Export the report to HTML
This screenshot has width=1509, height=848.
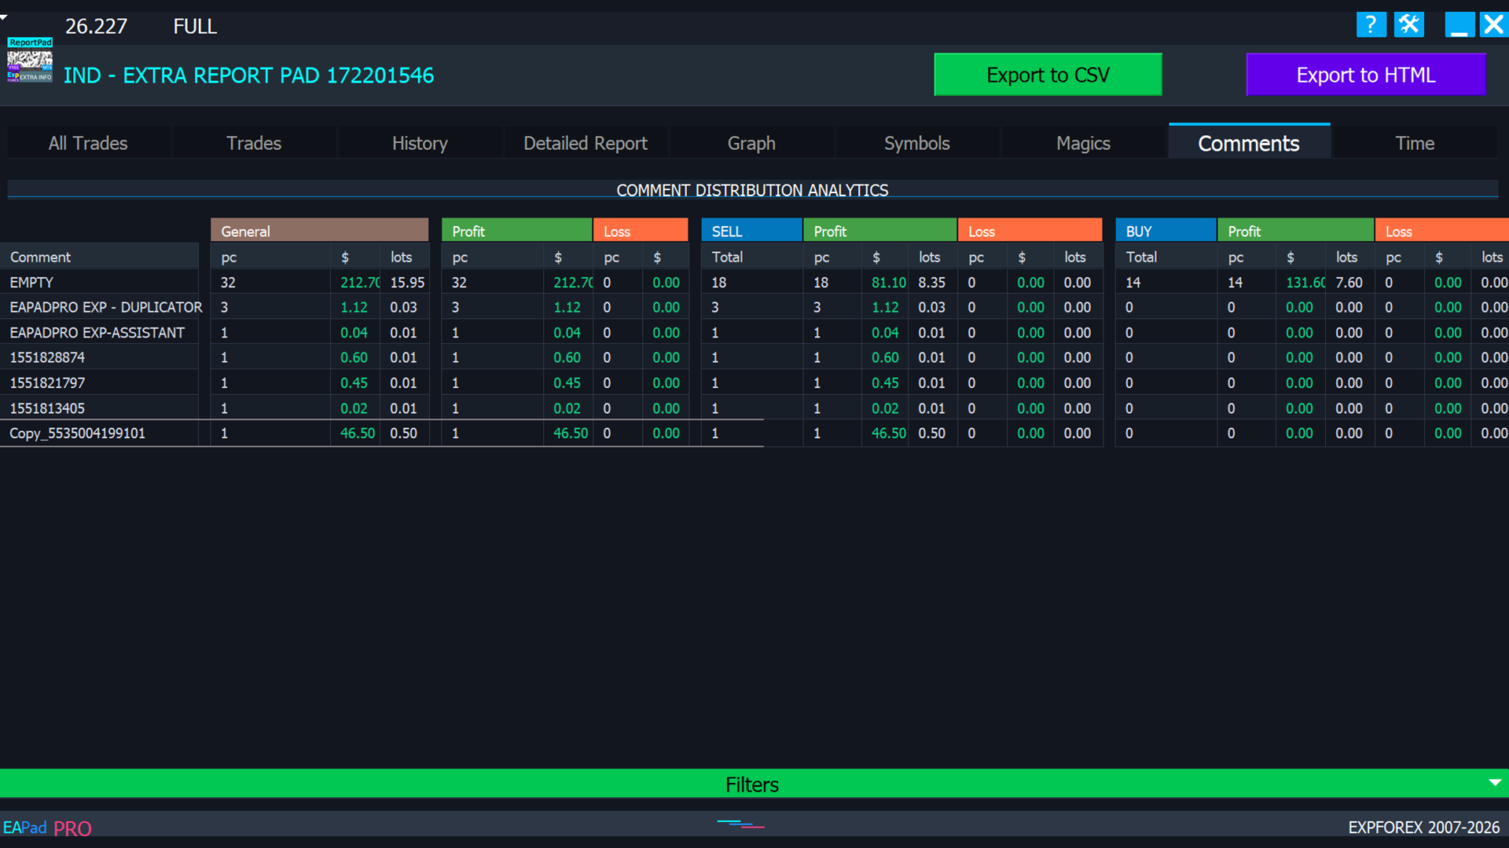click(1365, 75)
